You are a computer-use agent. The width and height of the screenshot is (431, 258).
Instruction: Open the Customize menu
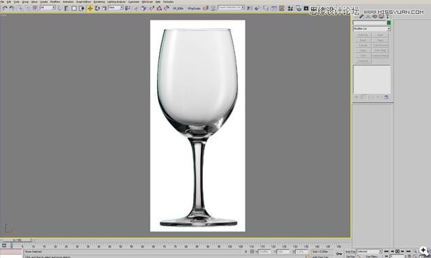tap(134, 2)
